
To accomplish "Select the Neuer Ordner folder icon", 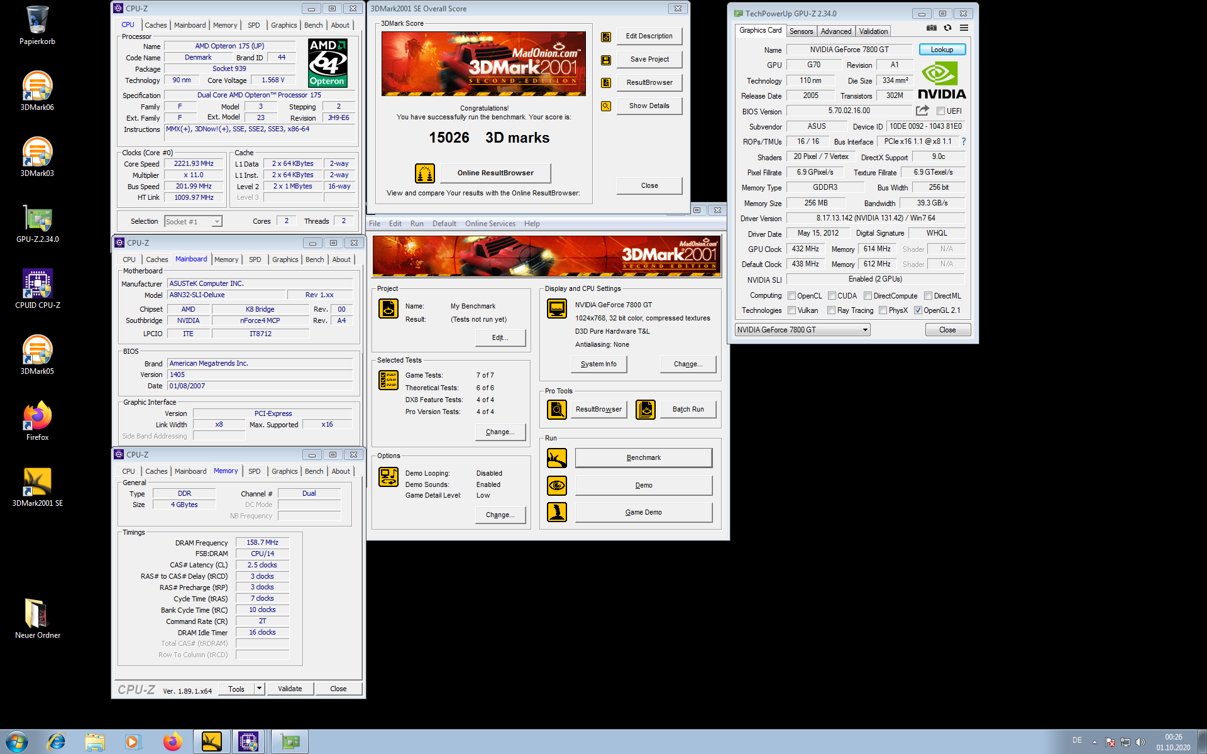I will 37,619.
